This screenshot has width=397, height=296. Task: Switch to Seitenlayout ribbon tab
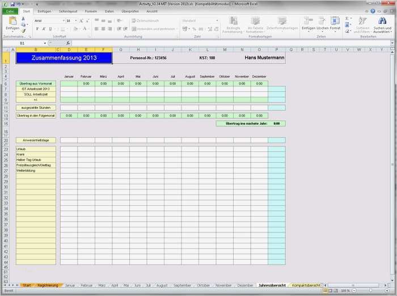pyautogui.click(x=68, y=11)
